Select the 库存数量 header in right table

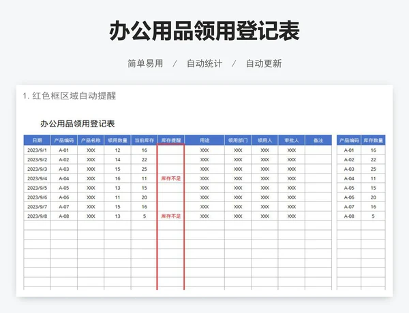pos(374,140)
